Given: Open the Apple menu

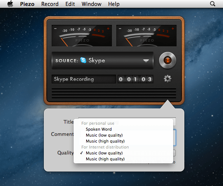Looking at the screenshot, I should pos(10,4).
